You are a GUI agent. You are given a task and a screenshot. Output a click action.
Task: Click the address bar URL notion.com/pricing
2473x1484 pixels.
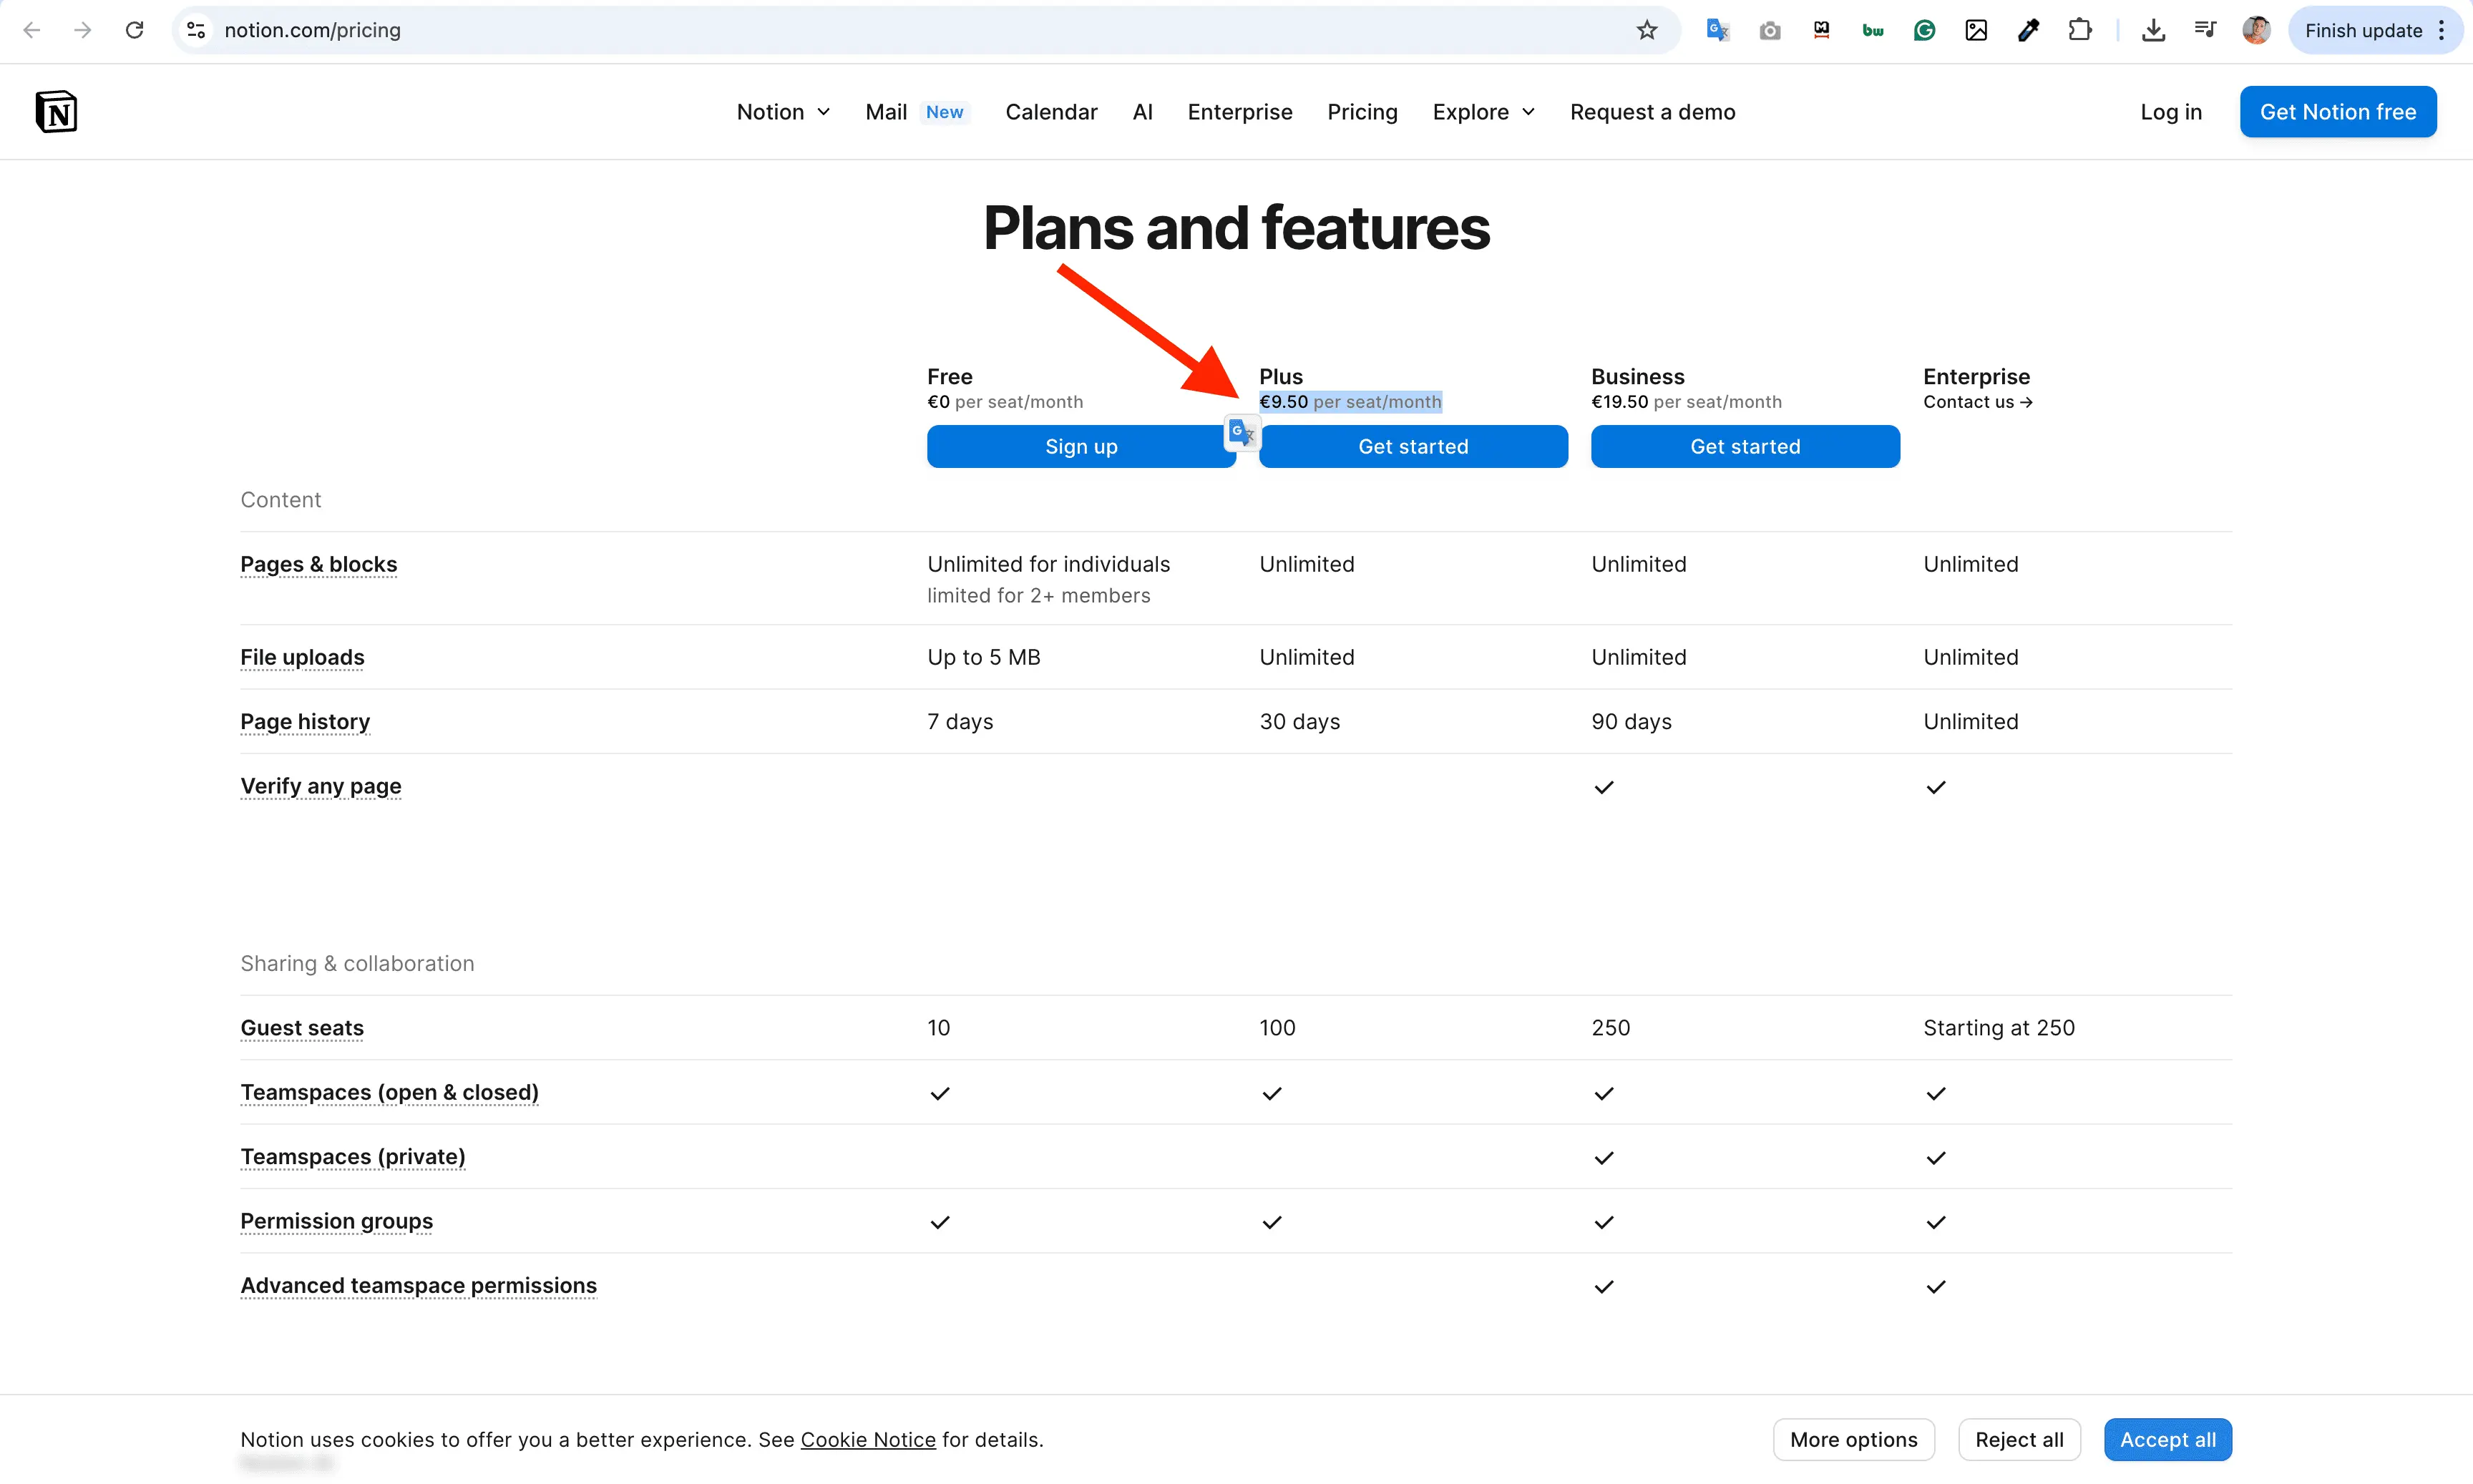(x=312, y=30)
